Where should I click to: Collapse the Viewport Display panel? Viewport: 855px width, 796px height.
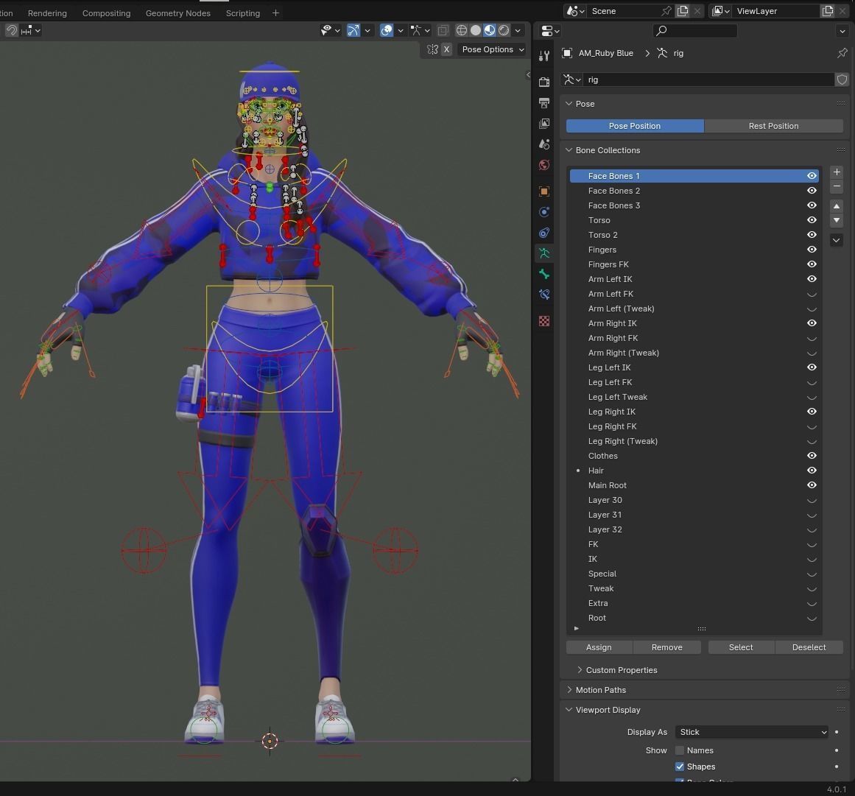(569, 710)
